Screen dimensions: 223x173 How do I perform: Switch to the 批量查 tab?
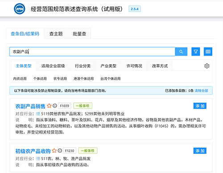(79, 34)
